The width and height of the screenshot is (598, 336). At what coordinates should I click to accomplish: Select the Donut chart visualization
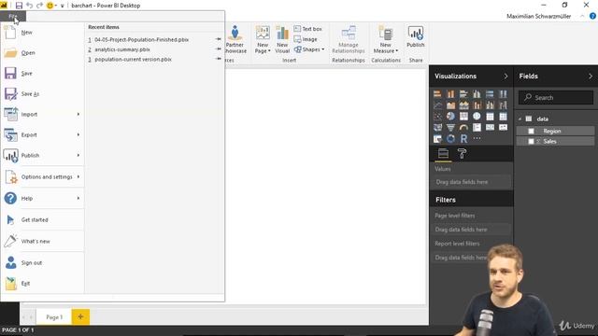(450, 139)
